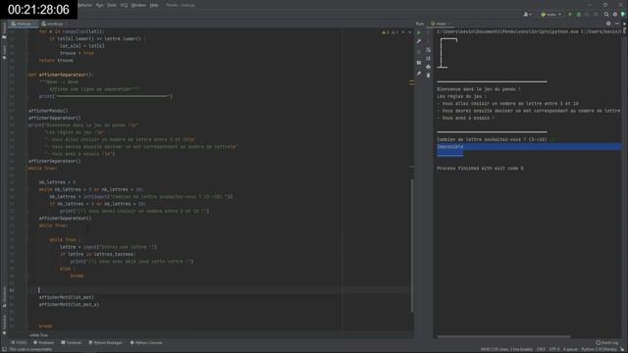Click the 'nb_lettres = 0' code line
Viewport: 628px width, 353px height.
(57, 182)
